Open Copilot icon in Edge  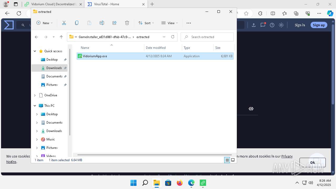[330, 13]
